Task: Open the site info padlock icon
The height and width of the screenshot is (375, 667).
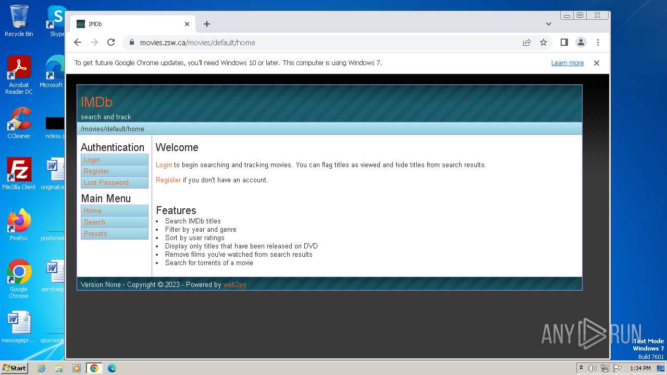Action: 132,43
